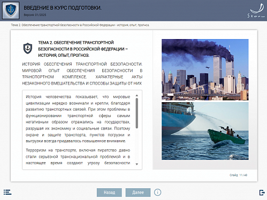Click the version label 'Версия: 01/2025'
Viewport: 267px width, 200px height.
coord(35,15)
